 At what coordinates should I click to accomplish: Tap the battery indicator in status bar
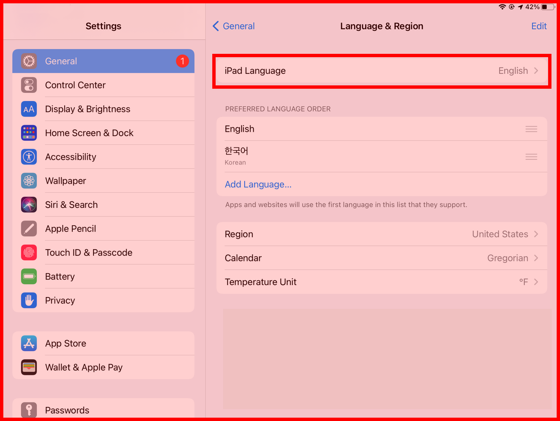[x=548, y=7]
